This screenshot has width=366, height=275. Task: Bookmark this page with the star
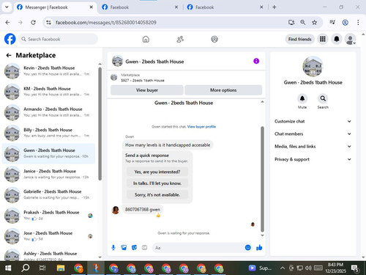pyautogui.click(x=314, y=23)
